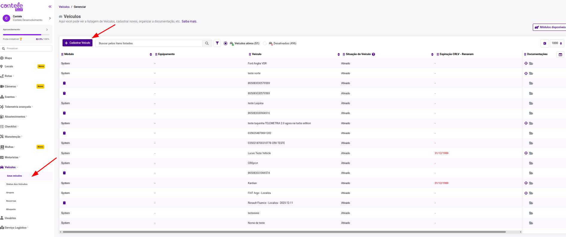The image size is (566, 237).
Task: Expand the Aproveitamento panel chevron
Action: (x=47, y=30)
